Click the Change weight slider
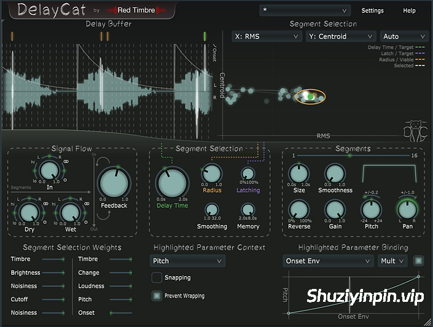This screenshot has width=433, height=327. pyautogui.click(x=120, y=272)
